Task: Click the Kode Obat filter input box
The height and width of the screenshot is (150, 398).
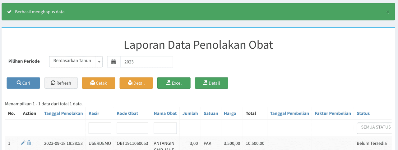Action: (x=132, y=128)
